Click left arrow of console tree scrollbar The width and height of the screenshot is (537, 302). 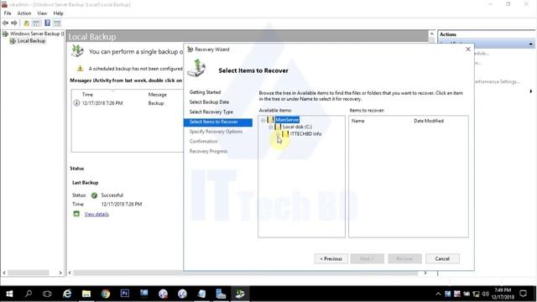tap(4, 273)
